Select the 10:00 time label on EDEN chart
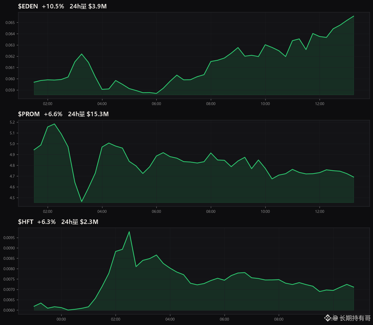Image resolution: width=373 pixels, height=325 pixels. tap(265, 104)
